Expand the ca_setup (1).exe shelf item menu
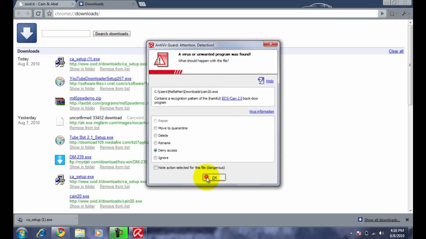426x239 pixels. [x=76, y=219]
